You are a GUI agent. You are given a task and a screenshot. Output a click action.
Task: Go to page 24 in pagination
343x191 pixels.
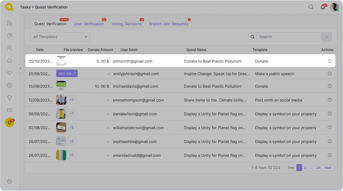coord(318,168)
